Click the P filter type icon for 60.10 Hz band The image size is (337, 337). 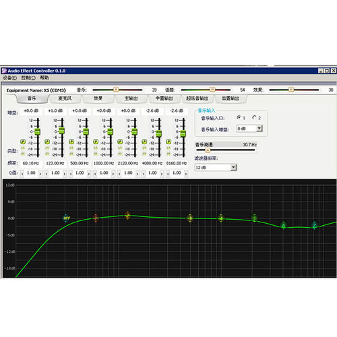click(x=23, y=142)
